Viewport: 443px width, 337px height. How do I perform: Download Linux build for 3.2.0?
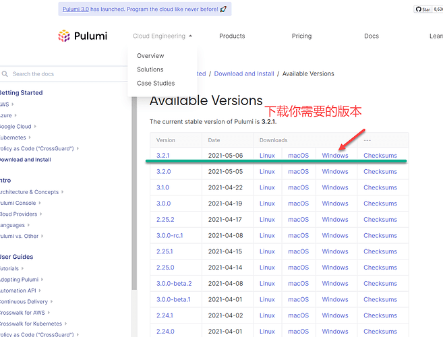(x=267, y=172)
